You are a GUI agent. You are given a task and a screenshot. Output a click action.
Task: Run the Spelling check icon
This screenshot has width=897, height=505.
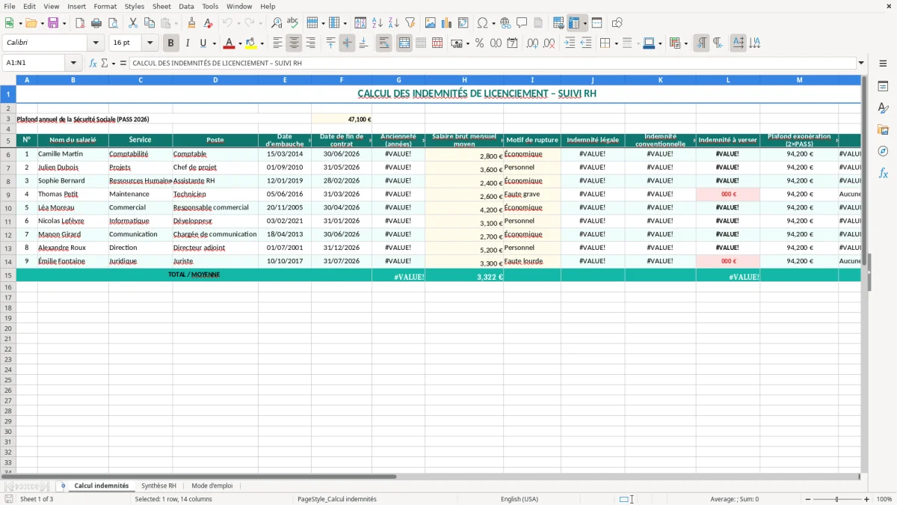[x=293, y=23]
